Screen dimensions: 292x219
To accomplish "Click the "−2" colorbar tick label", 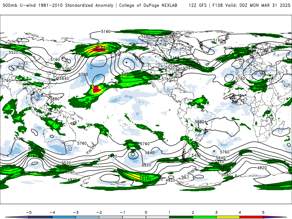I will tap(99, 212).
